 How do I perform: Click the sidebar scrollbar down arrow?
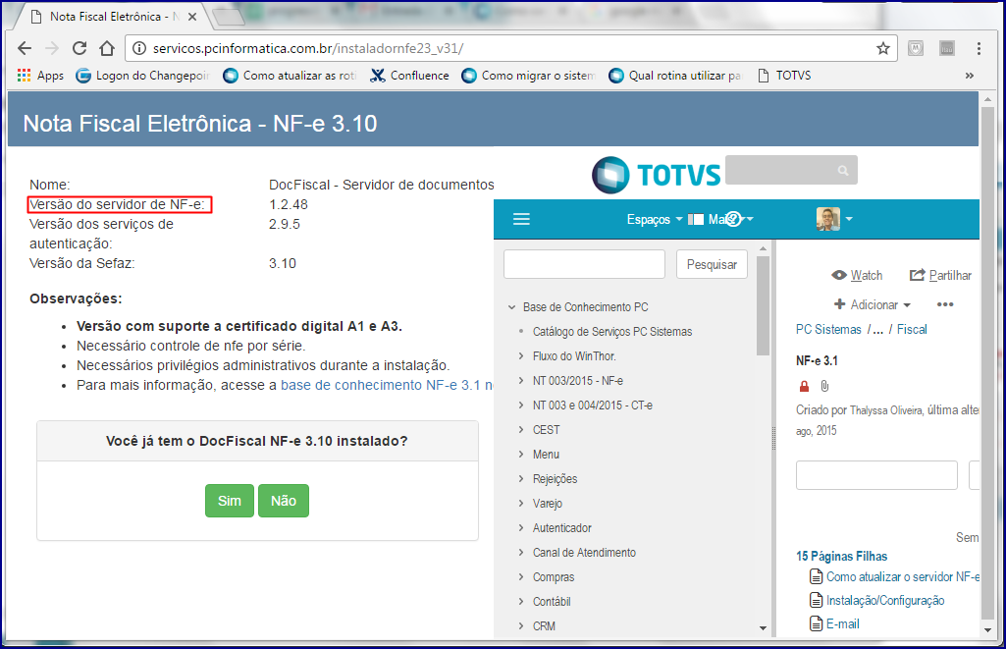(x=763, y=628)
